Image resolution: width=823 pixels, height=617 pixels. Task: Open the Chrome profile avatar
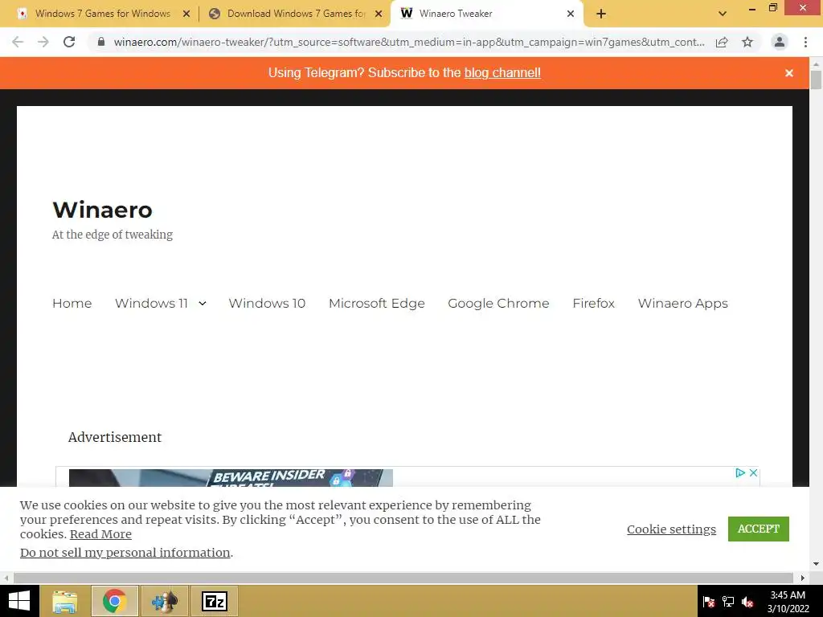(780, 42)
